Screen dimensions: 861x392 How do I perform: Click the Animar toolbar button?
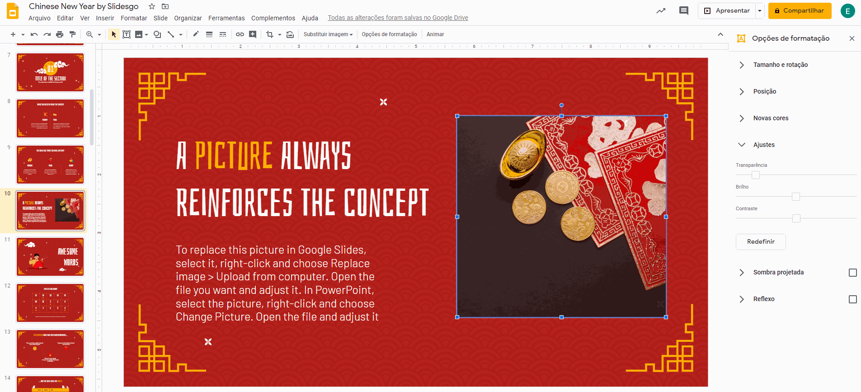435,34
